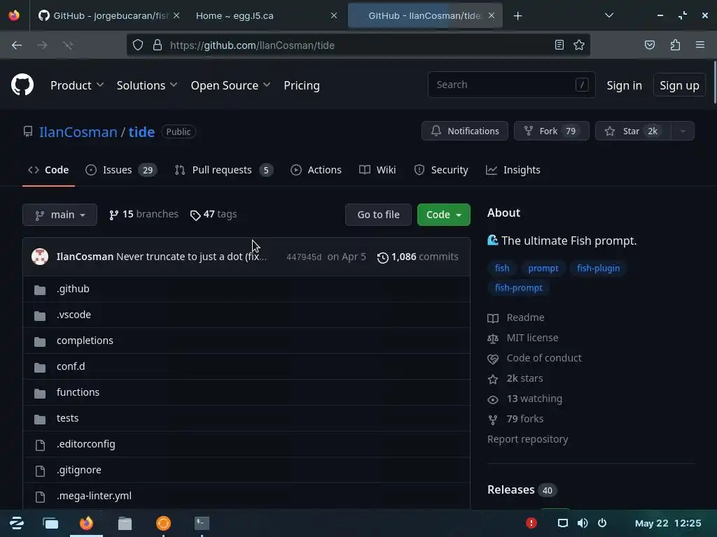
Task: Star the repository with Star button
Action: tap(633, 131)
